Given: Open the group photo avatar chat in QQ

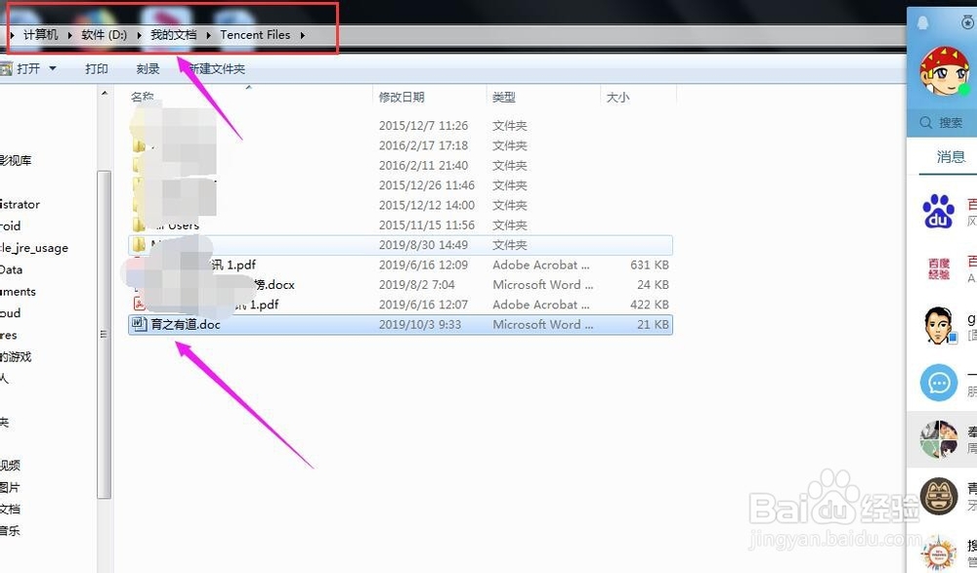Looking at the screenshot, I should pyautogui.click(x=938, y=439).
